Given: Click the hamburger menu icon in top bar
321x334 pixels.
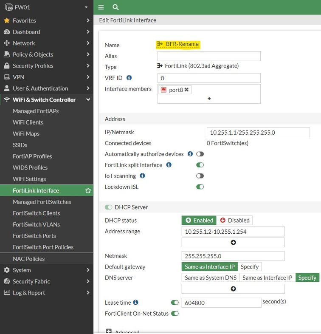Looking at the screenshot, I should (101, 7).
